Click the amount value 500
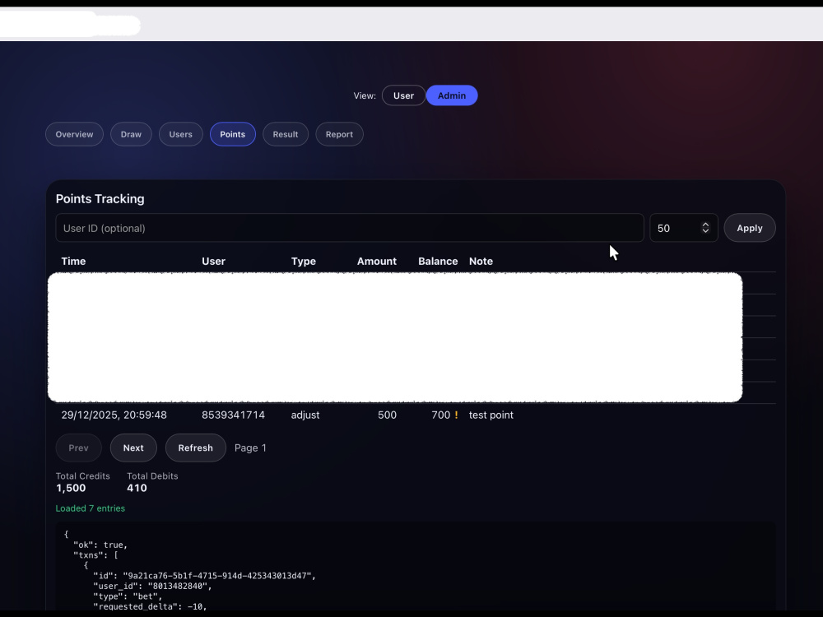 [387, 415]
